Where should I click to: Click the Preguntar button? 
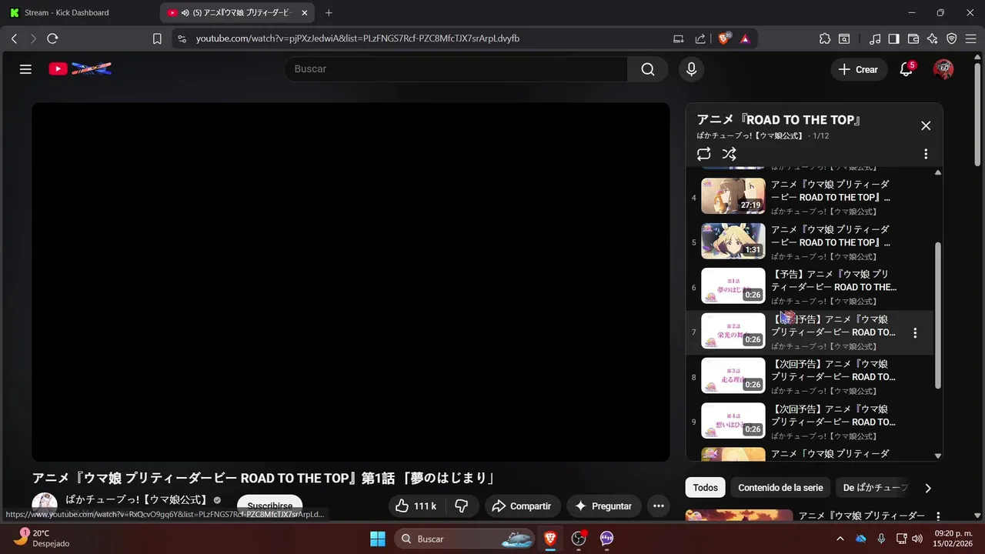pyautogui.click(x=604, y=506)
